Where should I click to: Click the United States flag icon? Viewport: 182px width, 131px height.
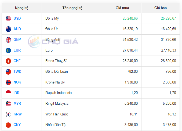(x=8, y=19)
